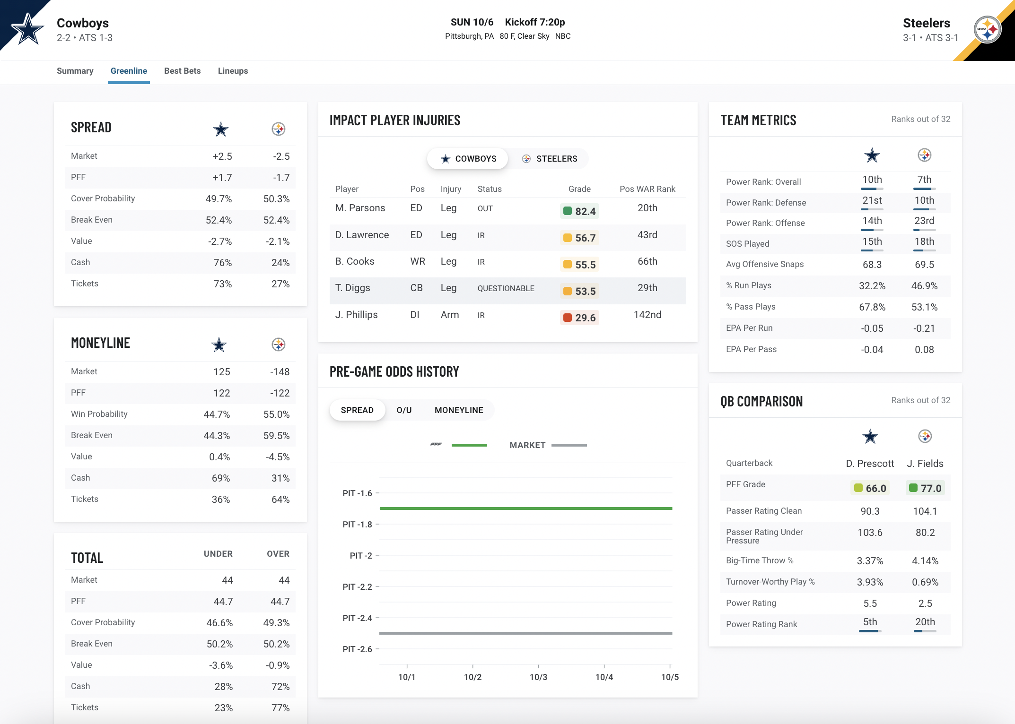Open the Best Bets tab
Image resolution: width=1015 pixels, height=724 pixels.
182,71
